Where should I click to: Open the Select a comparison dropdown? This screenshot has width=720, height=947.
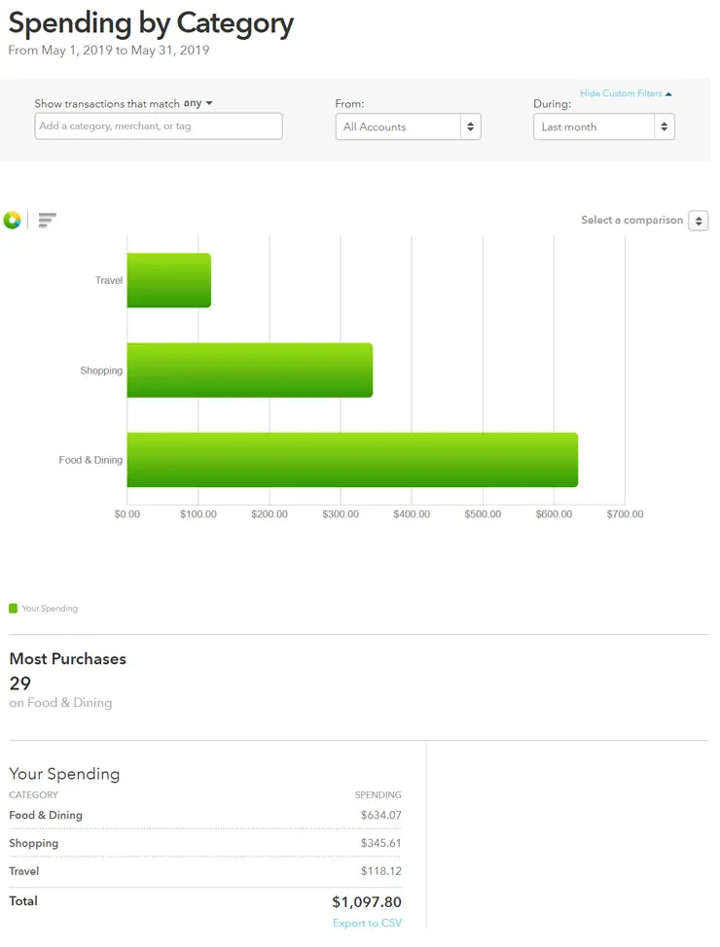tap(699, 221)
